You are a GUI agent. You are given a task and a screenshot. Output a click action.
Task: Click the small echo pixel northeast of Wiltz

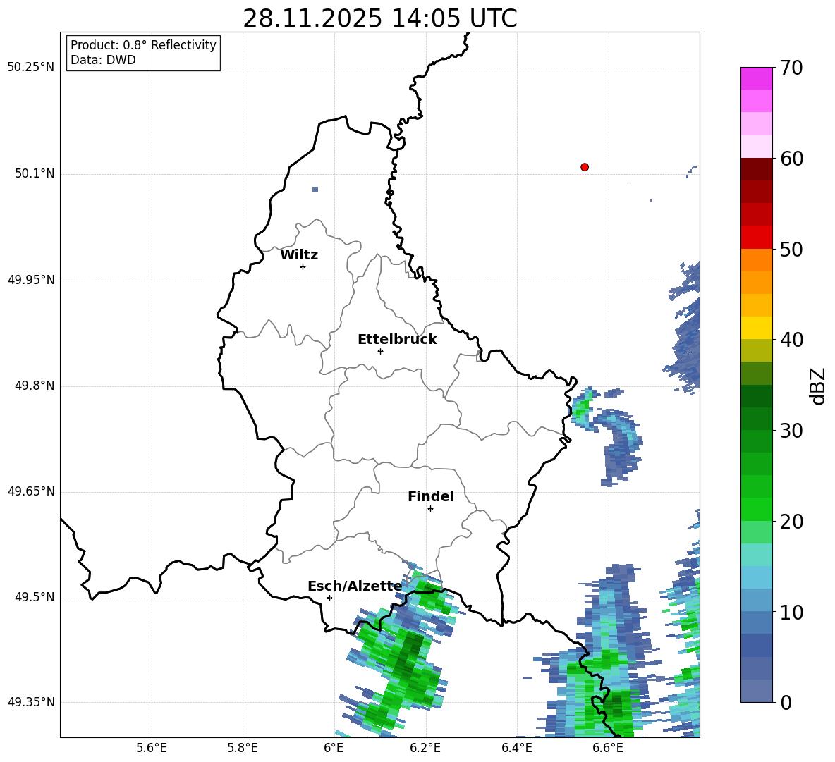(x=315, y=189)
